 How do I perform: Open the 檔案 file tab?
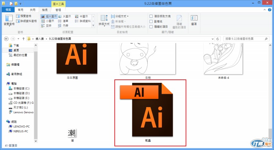pos(8,10)
